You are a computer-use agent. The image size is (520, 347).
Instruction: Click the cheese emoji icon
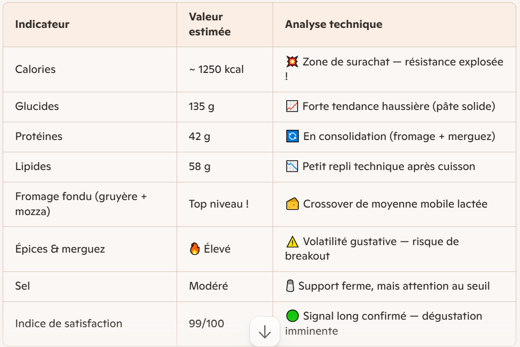click(x=292, y=204)
